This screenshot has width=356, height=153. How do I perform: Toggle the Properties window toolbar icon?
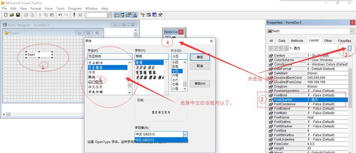(x=129, y=15)
